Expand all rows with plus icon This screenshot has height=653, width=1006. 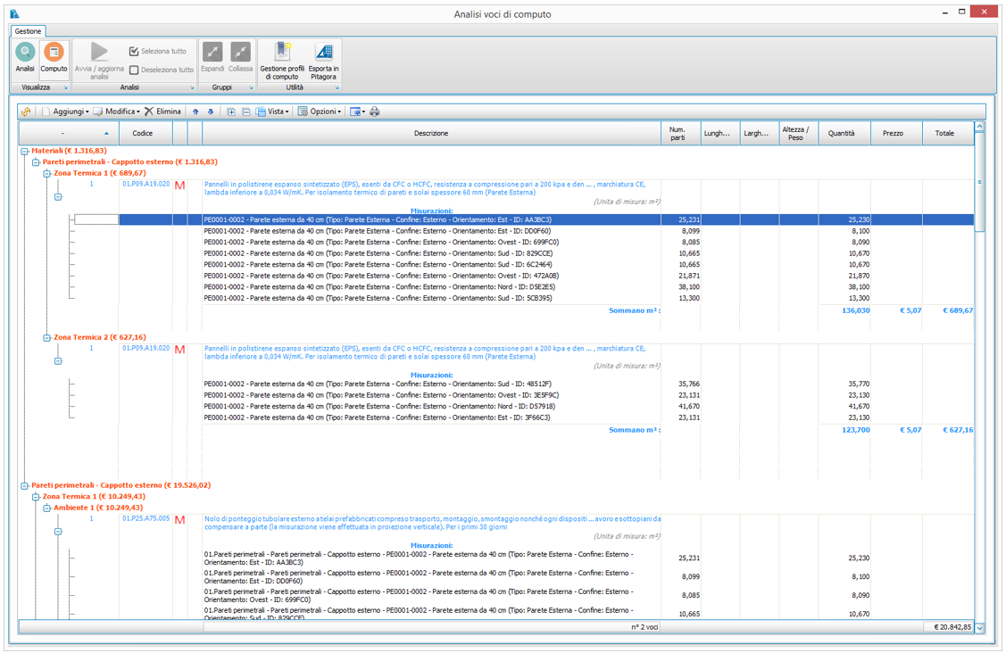point(231,112)
